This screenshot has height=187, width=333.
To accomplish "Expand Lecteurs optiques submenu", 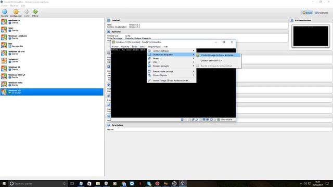I will click(171, 51).
